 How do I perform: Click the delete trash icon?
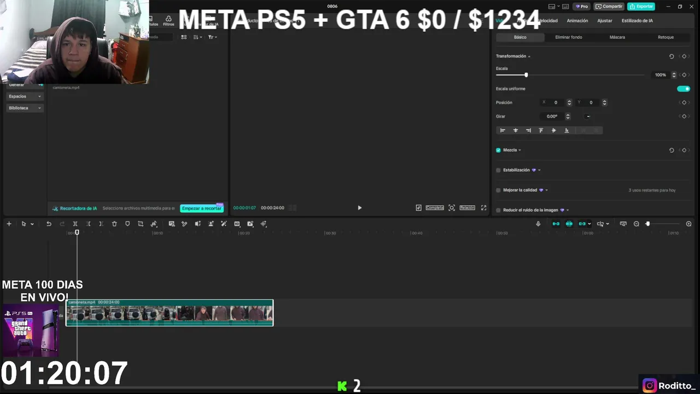click(114, 224)
